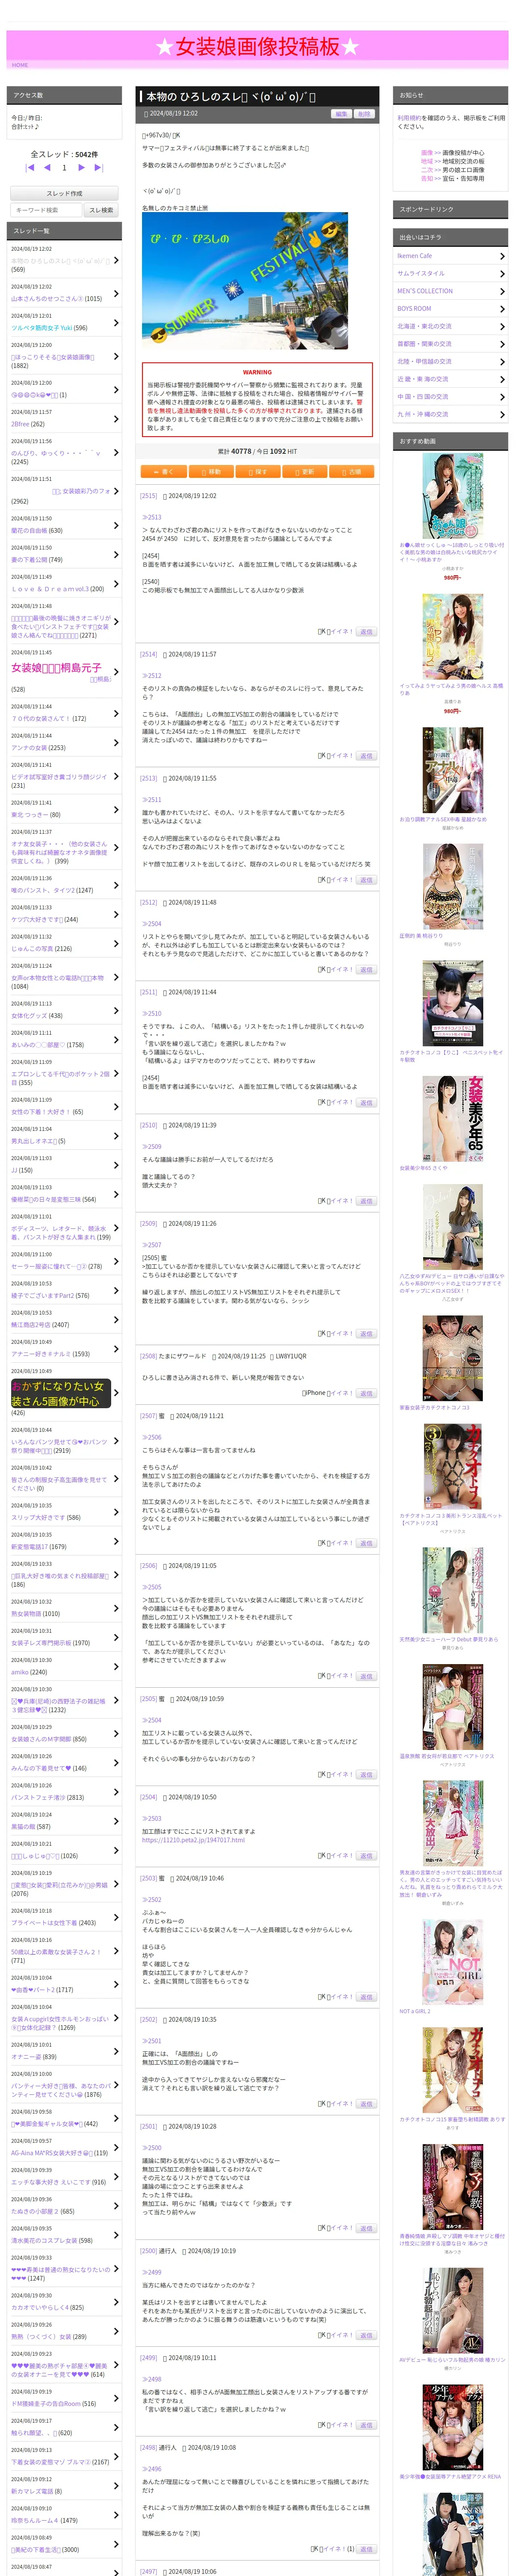The height and width of the screenshot is (2576, 515).
Task: Click the スレ検索 search button
Action: tap(101, 210)
